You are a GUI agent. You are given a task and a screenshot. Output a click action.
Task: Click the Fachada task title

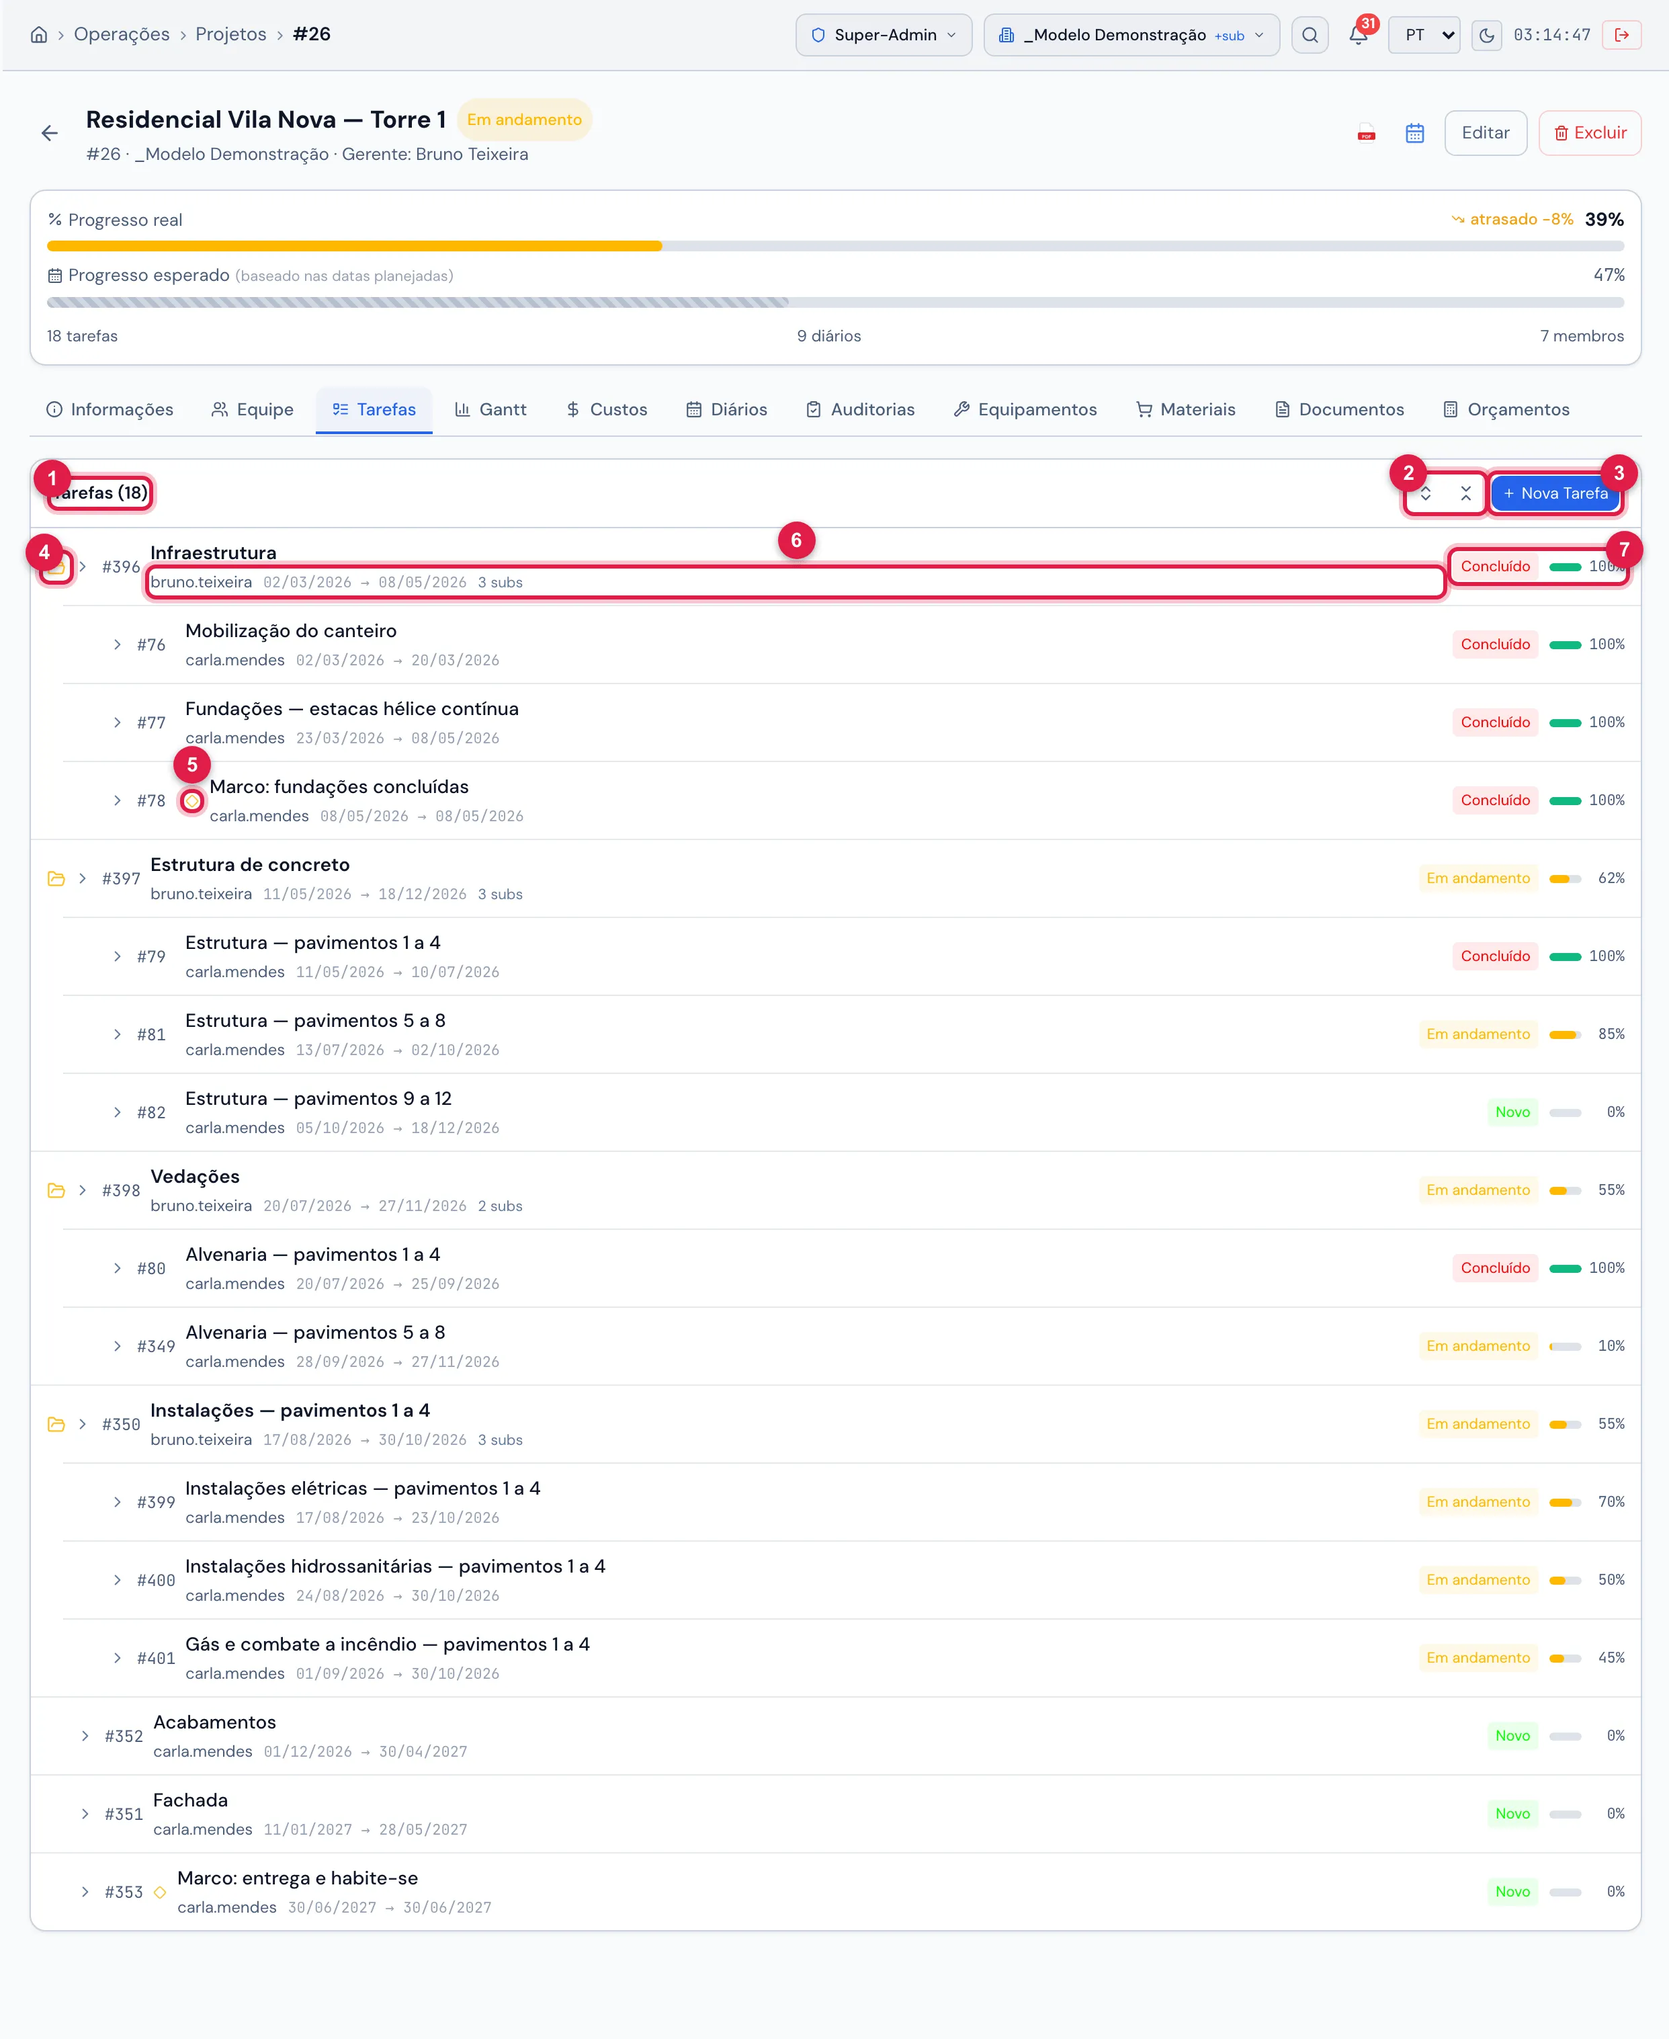190,1800
